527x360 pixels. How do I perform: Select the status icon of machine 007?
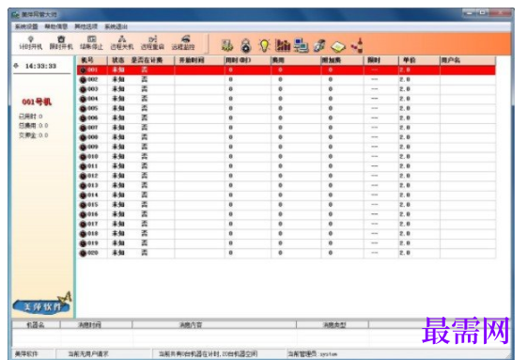tap(83, 128)
